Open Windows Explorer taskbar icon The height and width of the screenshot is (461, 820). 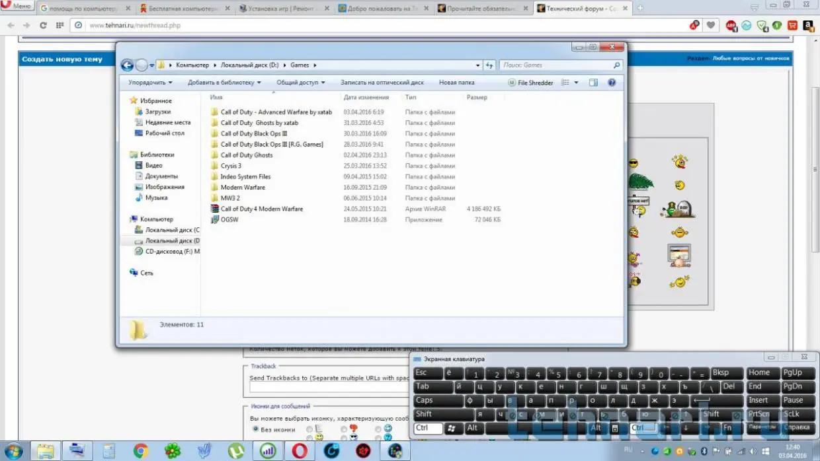pyautogui.click(x=45, y=451)
